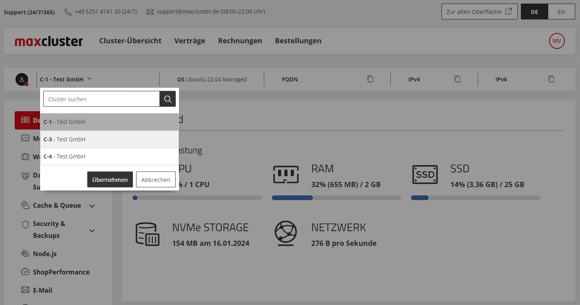Click the phone icon in support bar
The image size is (580, 305).
pyautogui.click(x=68, y=12)
